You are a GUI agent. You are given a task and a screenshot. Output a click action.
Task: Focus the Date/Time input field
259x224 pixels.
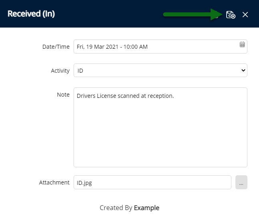[x=160, y=47]
